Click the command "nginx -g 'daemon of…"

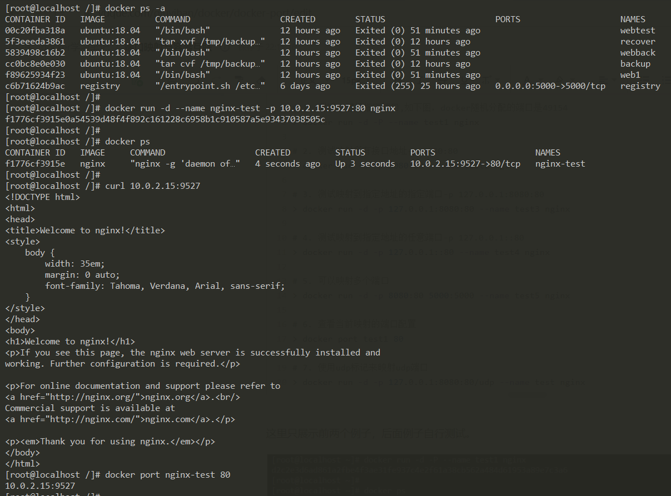185,164
